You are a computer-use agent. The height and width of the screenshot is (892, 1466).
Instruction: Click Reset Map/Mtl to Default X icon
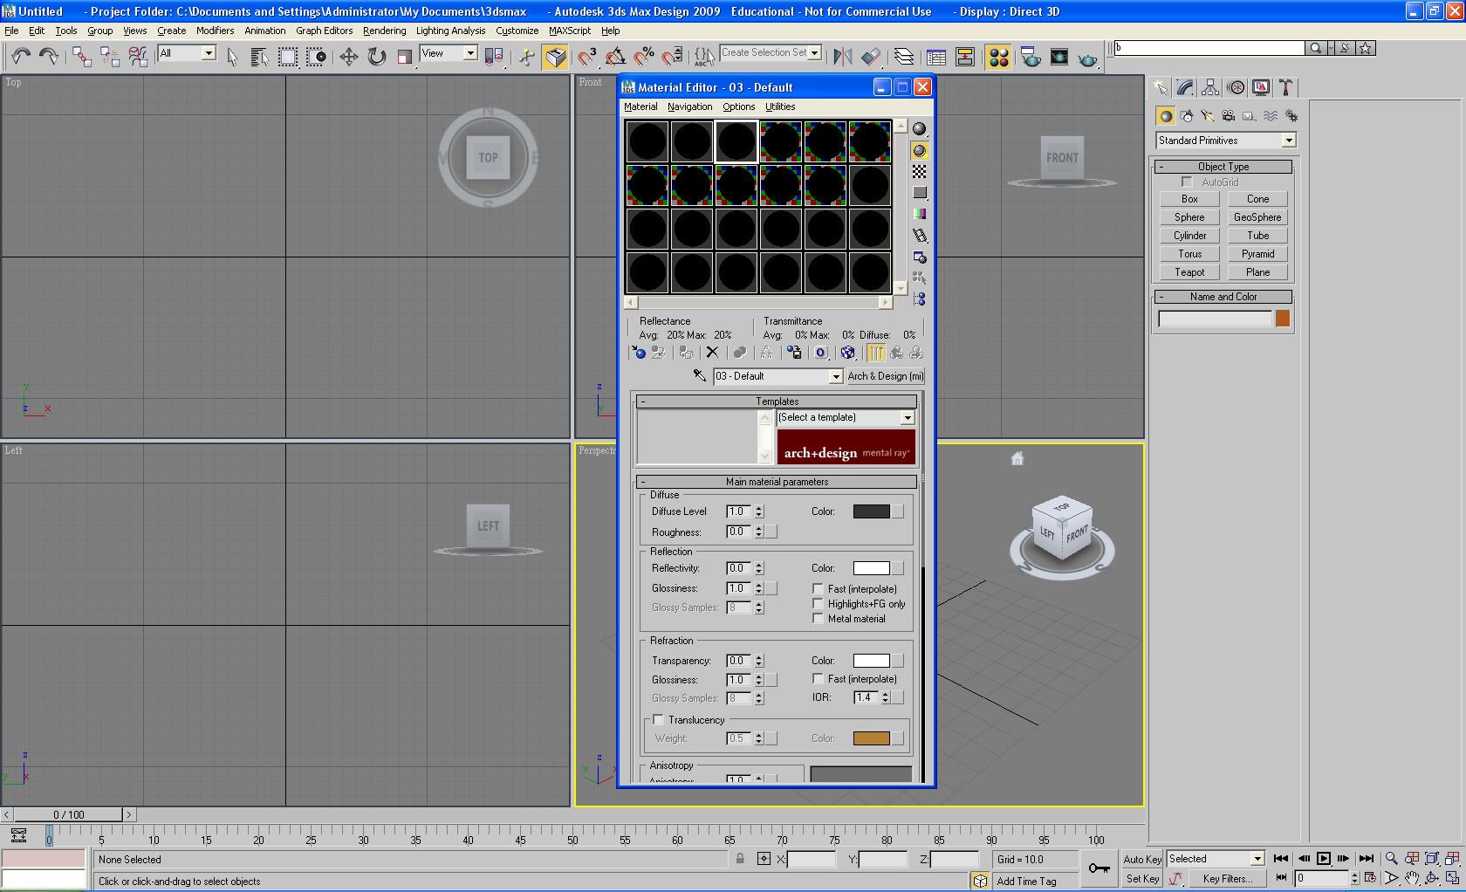pos(712,353)
